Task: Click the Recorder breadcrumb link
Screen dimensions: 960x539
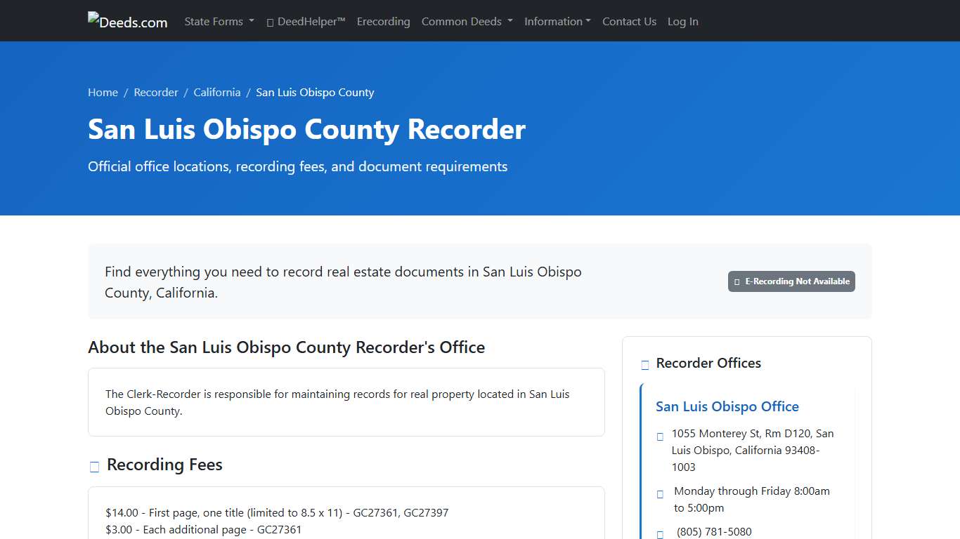Action: pos(156,92)
